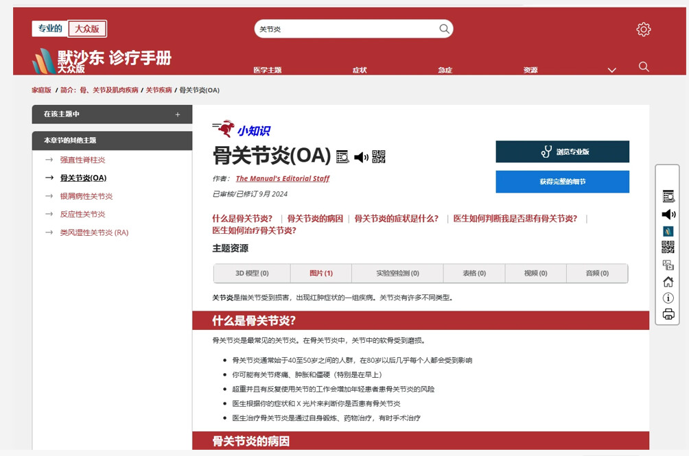
Task: Click the 获得完整的细节 button
Action: [563, 182]
